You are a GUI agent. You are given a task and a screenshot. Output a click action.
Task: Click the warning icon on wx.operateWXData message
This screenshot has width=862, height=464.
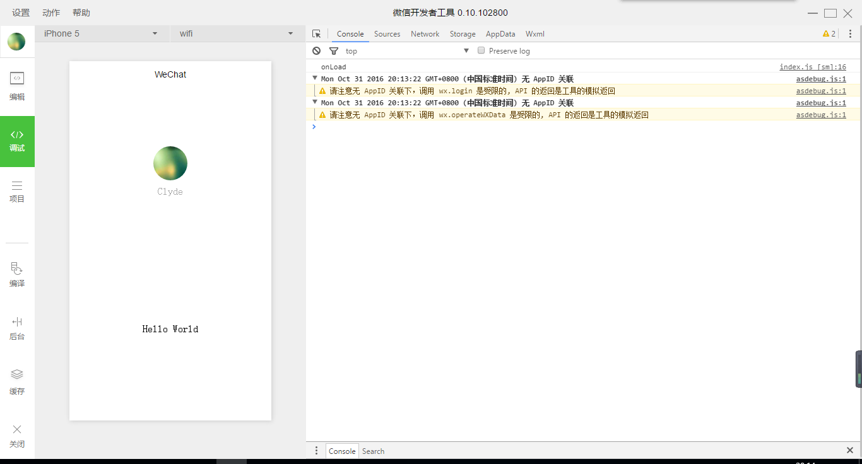[322, 115]
